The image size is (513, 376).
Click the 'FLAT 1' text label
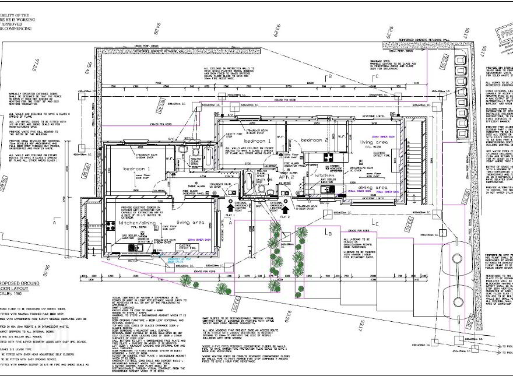click(230, 215)
